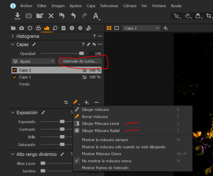Delete layer using minus below layer list

pyautogui.click(x=96, y=102)
